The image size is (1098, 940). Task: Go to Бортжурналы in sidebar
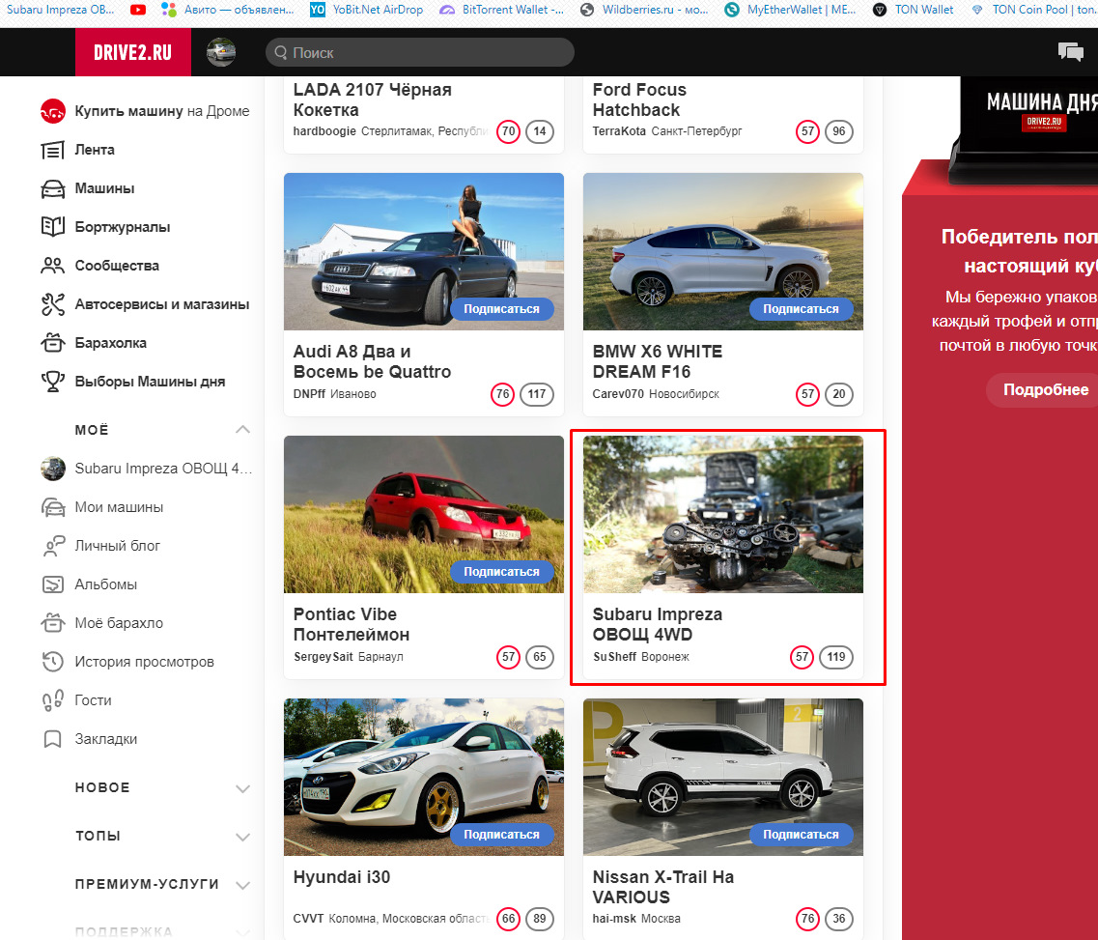(x=123, y=227)
